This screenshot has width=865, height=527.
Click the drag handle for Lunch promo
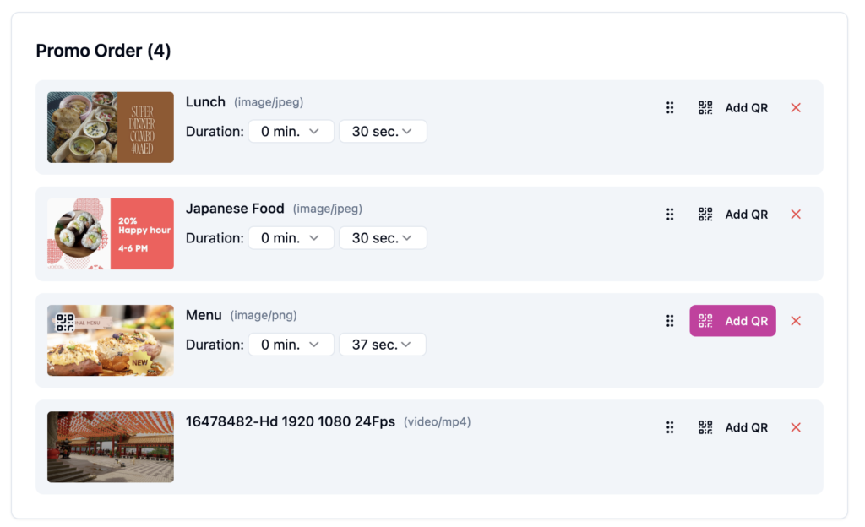coord(670,108)
